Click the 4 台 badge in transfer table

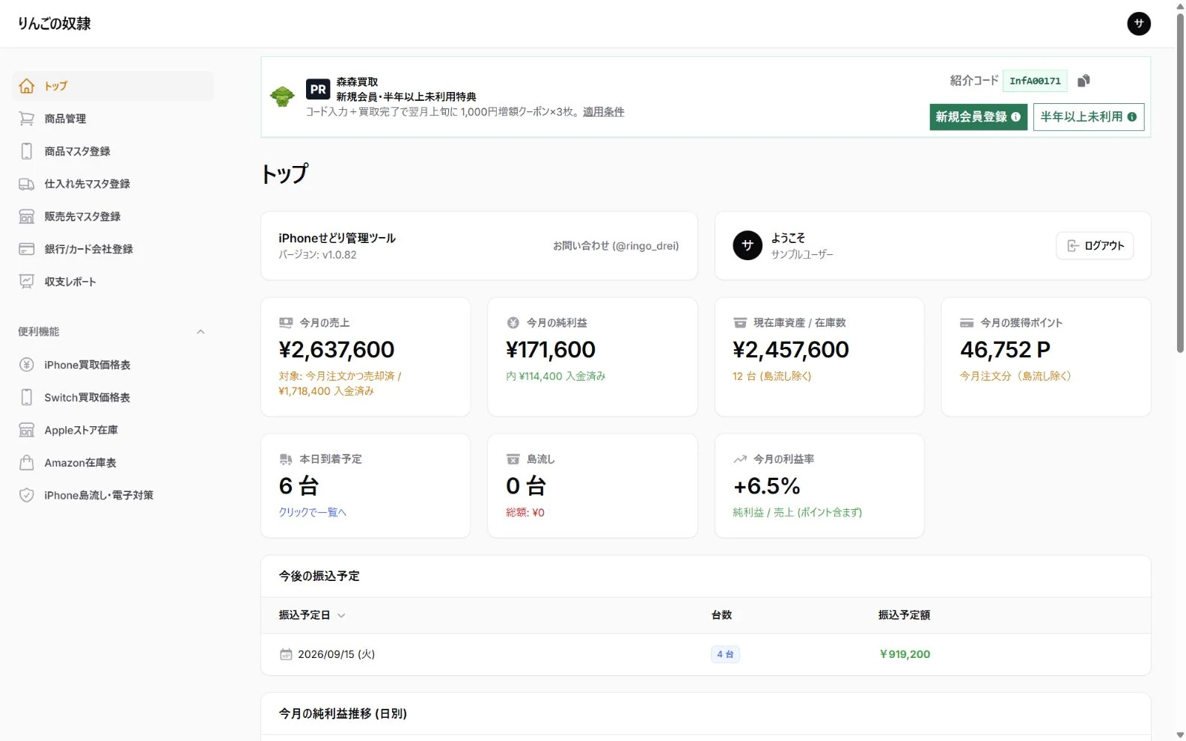click(725, 654)
